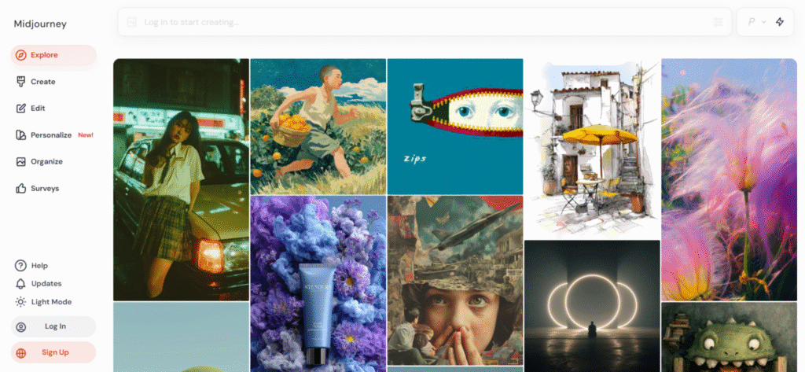
Task: Open the zipper eyes "zips" image
Action: 455,127
